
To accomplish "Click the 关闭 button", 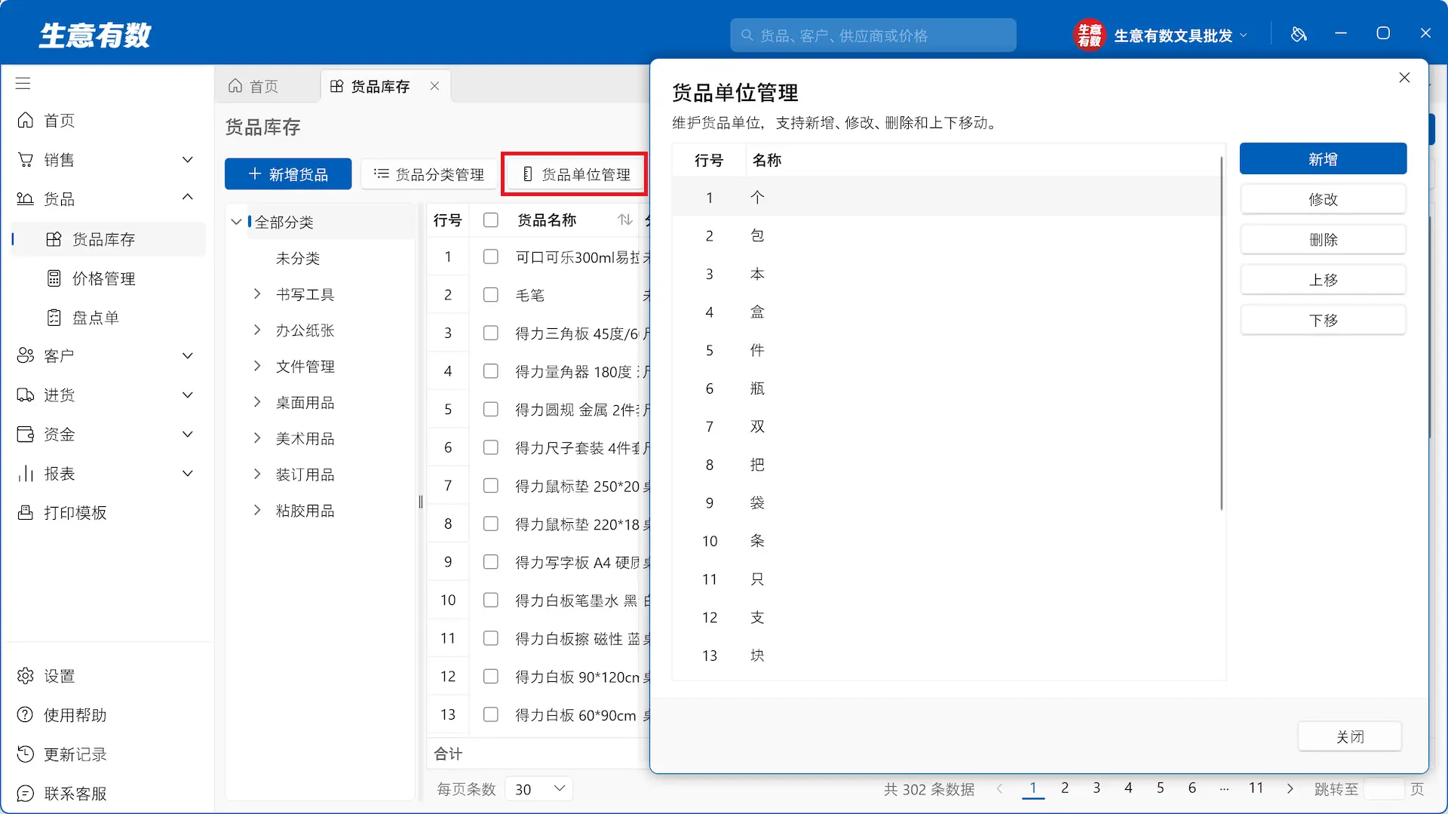I will [x=1350, y=736].
